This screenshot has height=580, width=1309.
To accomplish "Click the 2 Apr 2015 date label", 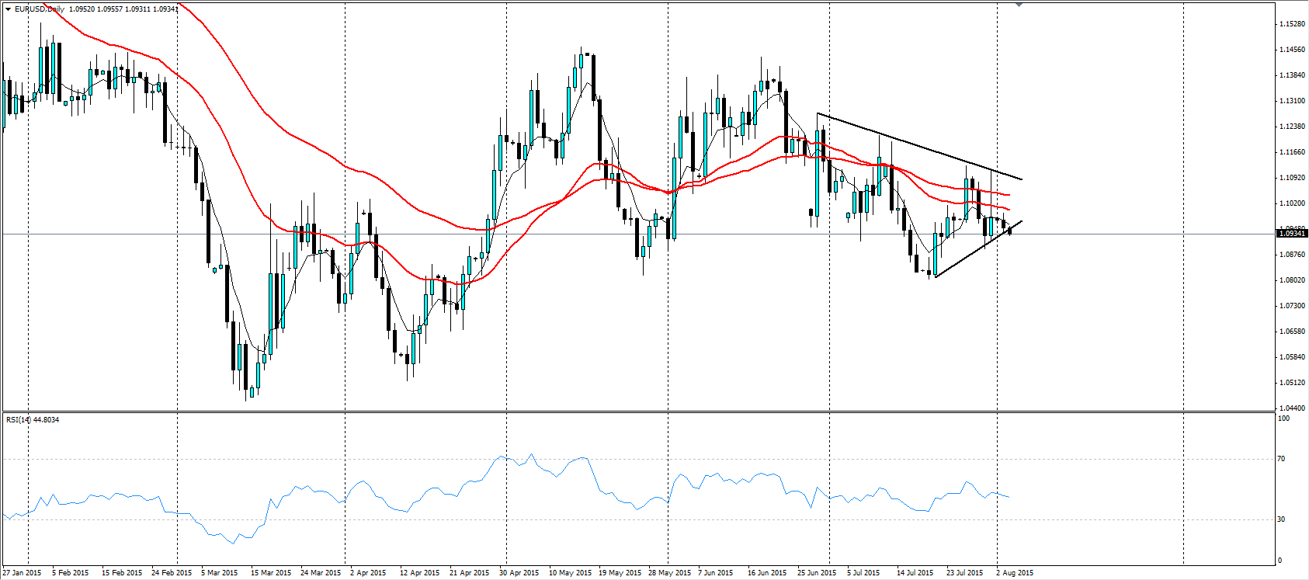I will pos(368,573).
